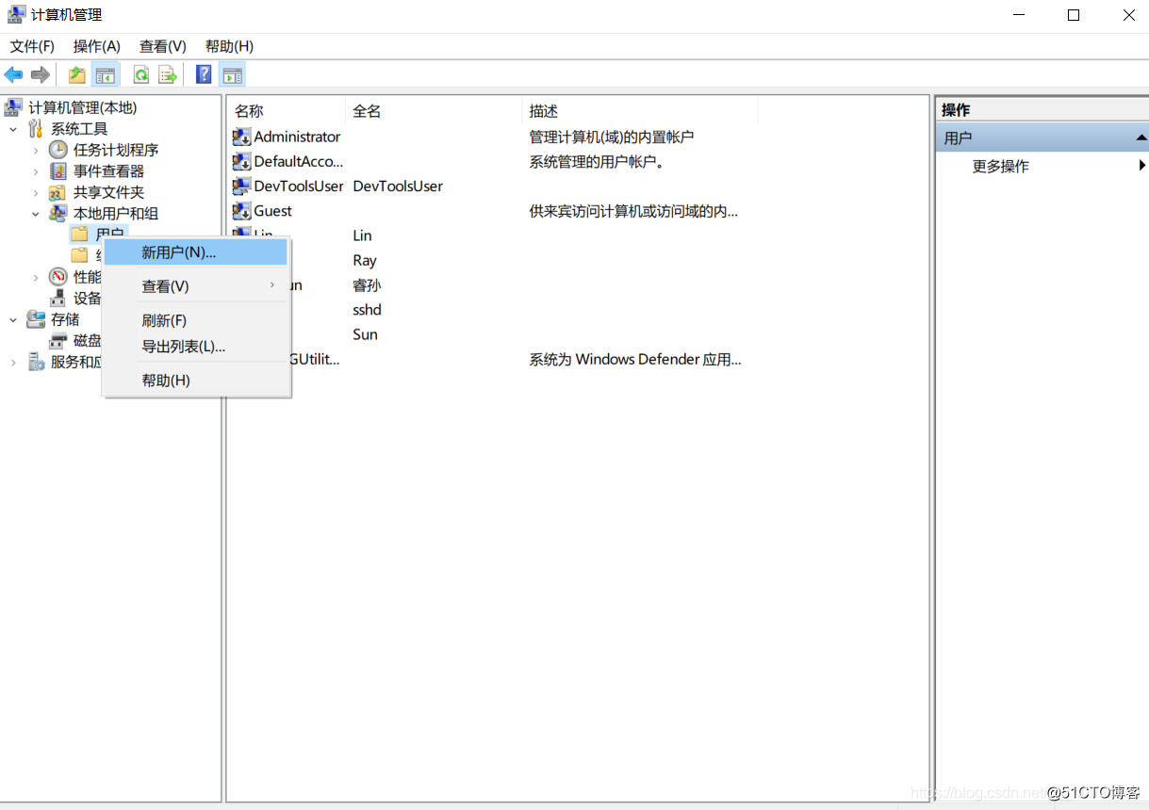The width and height of the screenshot is (1149, 810).
Task: Click the 用户 folder icon in tree
Action: point(80,234)
